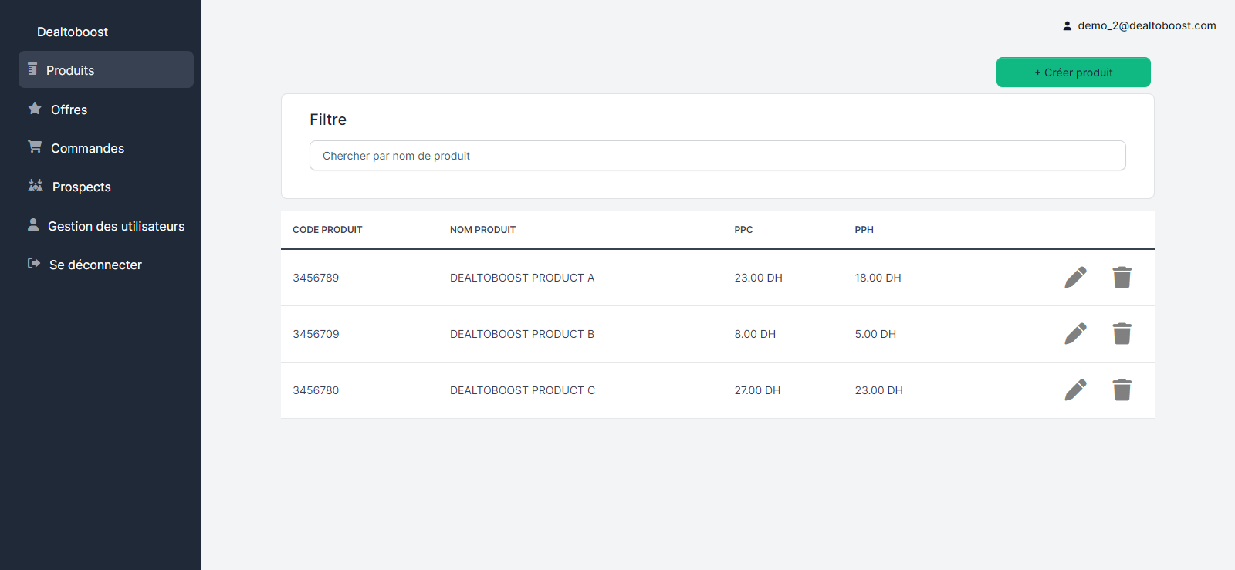Click the Produits sidebar icon
The image size is (1235, 570).
(32, 69)
